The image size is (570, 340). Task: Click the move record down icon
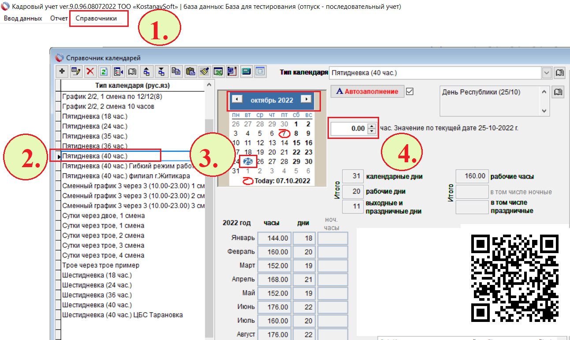(x=161, y=71)
